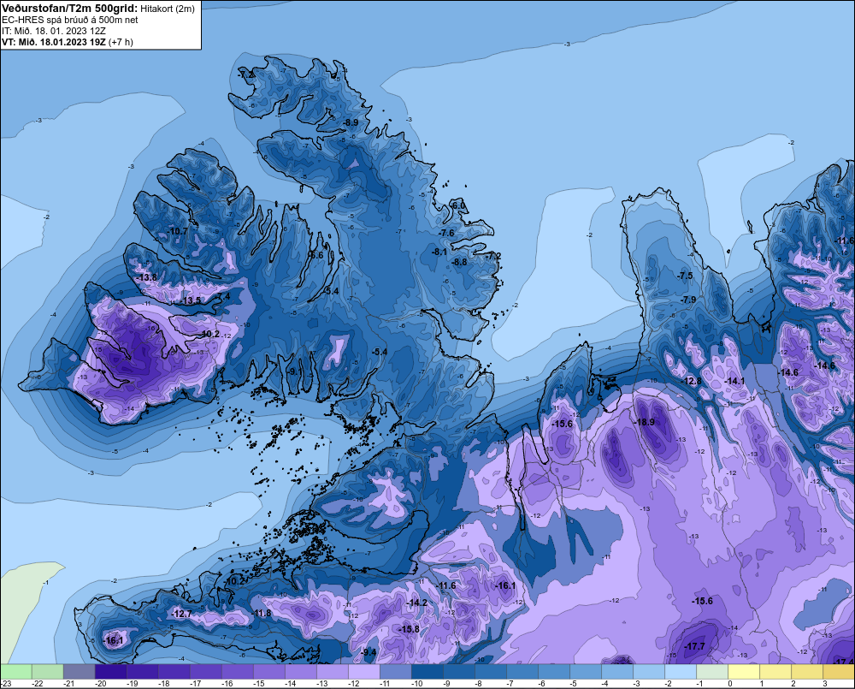Click the -12.7 temperature value on the map
Viewport: 855px width, 689px height.
[181, 614]
